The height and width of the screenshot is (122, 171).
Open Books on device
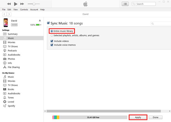point(22,89)
